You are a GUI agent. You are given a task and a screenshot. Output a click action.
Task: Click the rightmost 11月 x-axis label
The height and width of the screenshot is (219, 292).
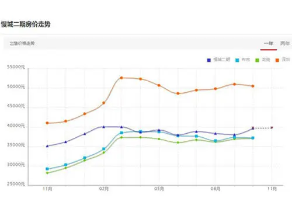(x=272, y=189)
